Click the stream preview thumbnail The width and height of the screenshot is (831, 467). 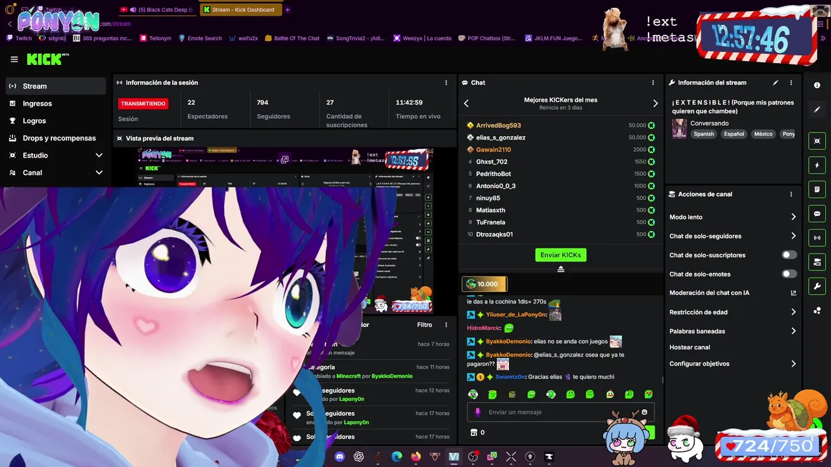point(284,230)
